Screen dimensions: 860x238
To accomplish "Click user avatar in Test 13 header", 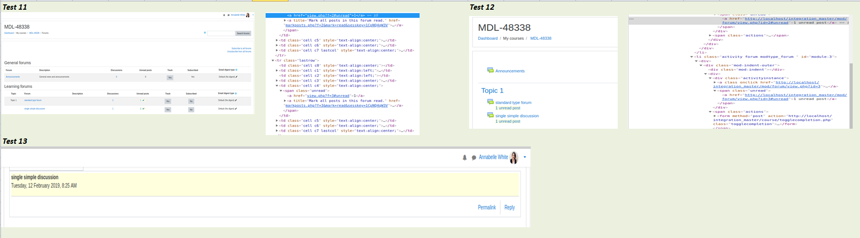I will 514,157.
